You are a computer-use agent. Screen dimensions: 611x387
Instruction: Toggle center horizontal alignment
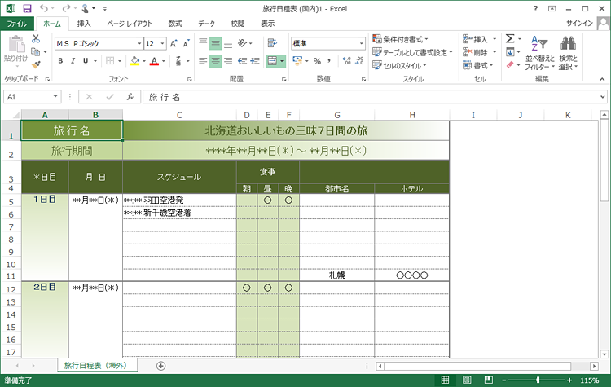tap(216, 61)
